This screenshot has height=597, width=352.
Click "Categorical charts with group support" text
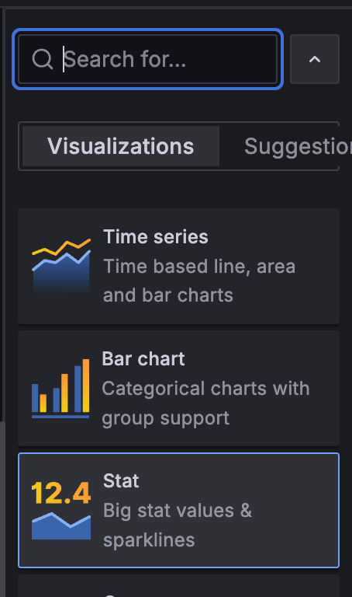pyautogui.click(x=205, y=403)
